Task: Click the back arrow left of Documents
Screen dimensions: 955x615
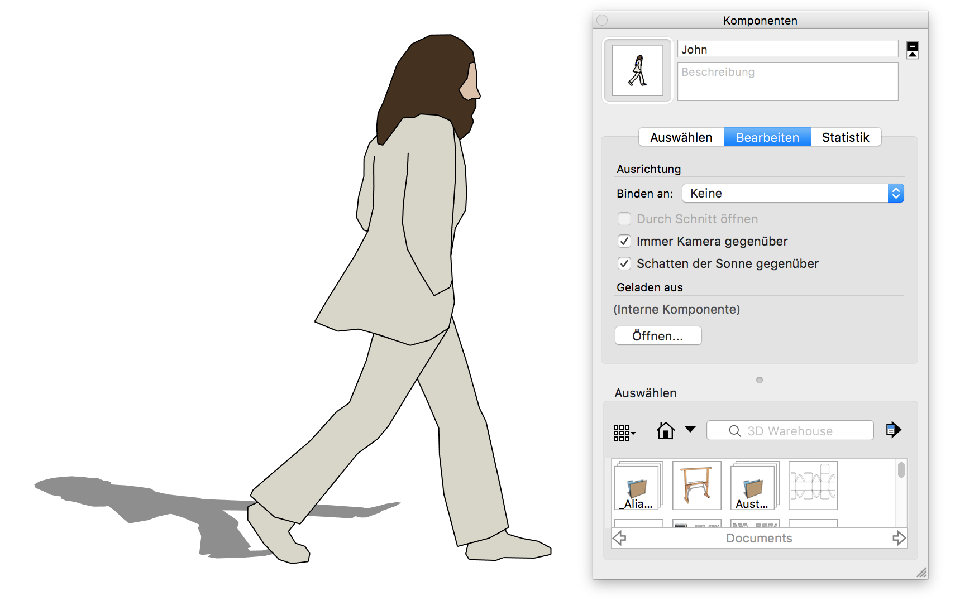Action: (619, 538)
